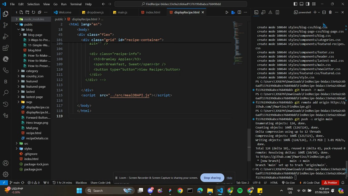Toggle bottom panel visibility
The height and width of the screenshot is (196, 348).
(302, 4)
